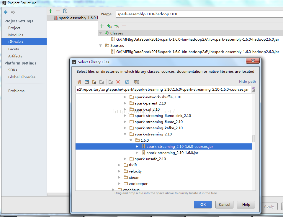Open Problems page
The image size is (283, 217).
(x=16, y=91)
